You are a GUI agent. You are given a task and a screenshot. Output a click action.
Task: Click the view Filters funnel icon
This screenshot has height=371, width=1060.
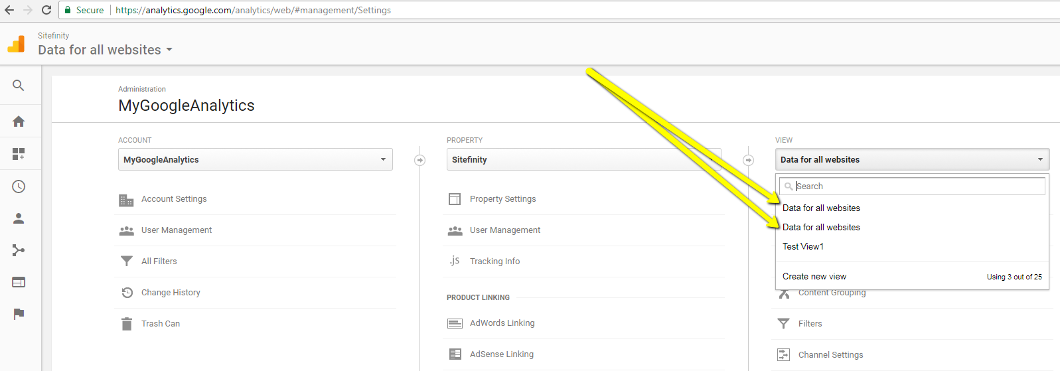point(783,324)
